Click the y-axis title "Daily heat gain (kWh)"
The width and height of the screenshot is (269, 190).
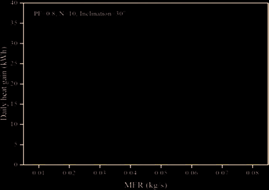4,83
